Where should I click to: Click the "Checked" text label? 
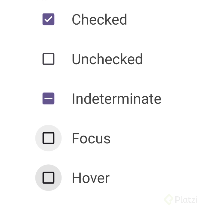[99, 20]
